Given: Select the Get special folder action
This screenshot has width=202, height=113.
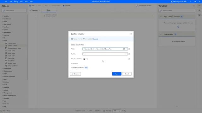Looking at the screenshot, I should coord(13,66).
